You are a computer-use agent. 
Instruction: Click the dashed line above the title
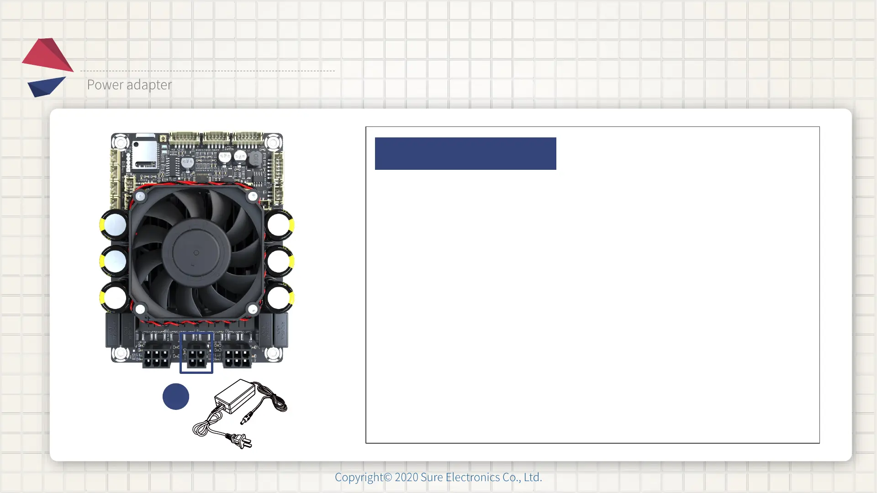[207, 71]
